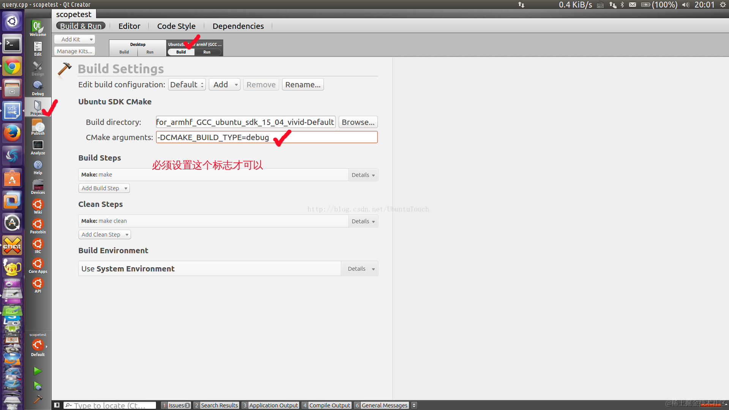
Task: Open the build configuration Default dropdown
Action: [x=187, y=85]
